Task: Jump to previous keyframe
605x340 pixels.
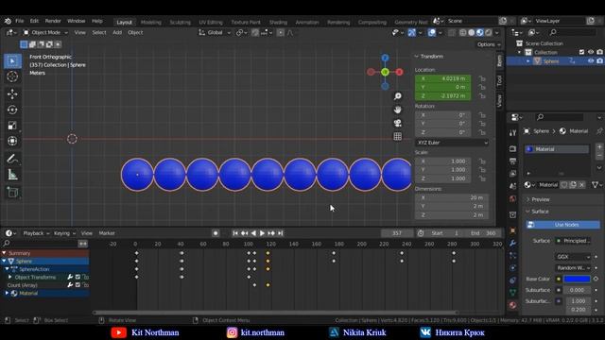Action: tap(244, 233)
